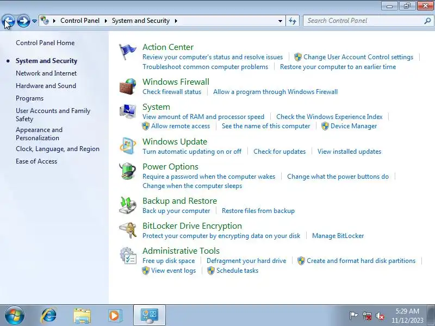Click the taskbar clock showing 5:29 AM
This screenshot has width=435, height=326.
407,311
